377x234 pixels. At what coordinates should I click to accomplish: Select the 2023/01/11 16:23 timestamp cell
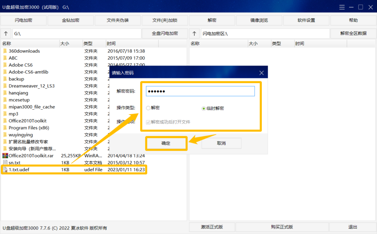(x=126, y=170)
